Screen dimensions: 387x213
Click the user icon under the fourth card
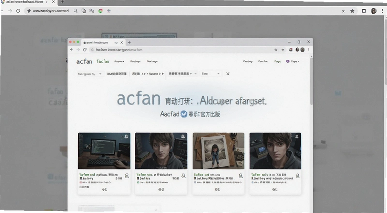point(298,176)
